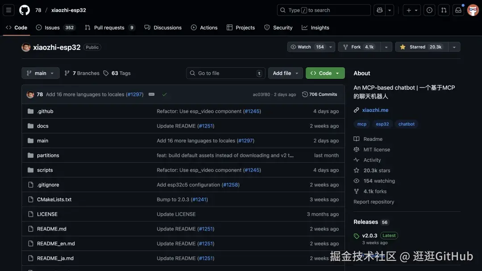The image size is (482, 271).
Task: Open pull request #1258 link in .gitignore row
Action: point(231,185)
